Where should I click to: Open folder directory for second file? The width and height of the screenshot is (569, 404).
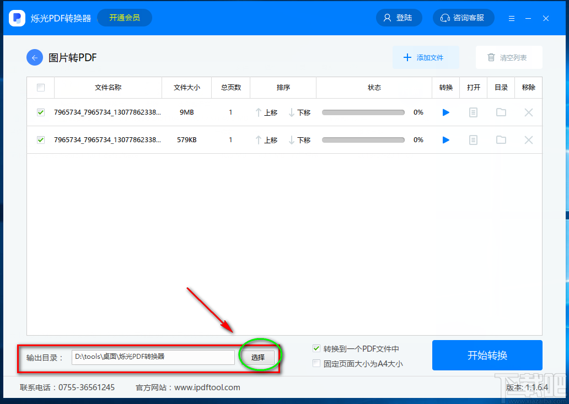point(501,139)
